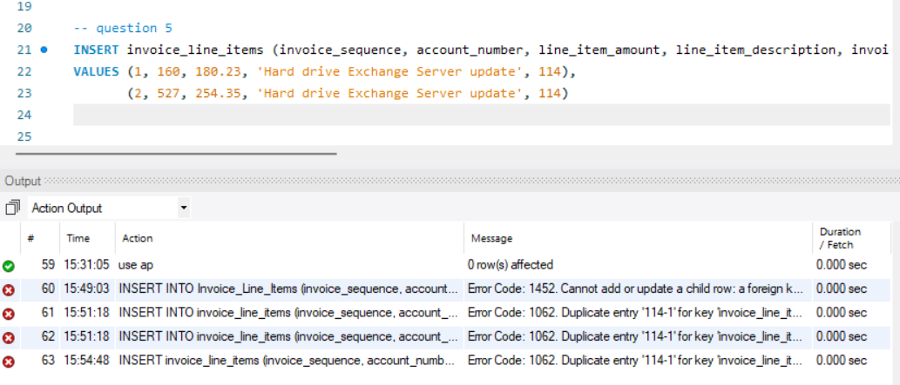Click the VALUES keyword on line 22
Image resolution: width=900 pixels, height=385 pixels.
click(96, 71)
